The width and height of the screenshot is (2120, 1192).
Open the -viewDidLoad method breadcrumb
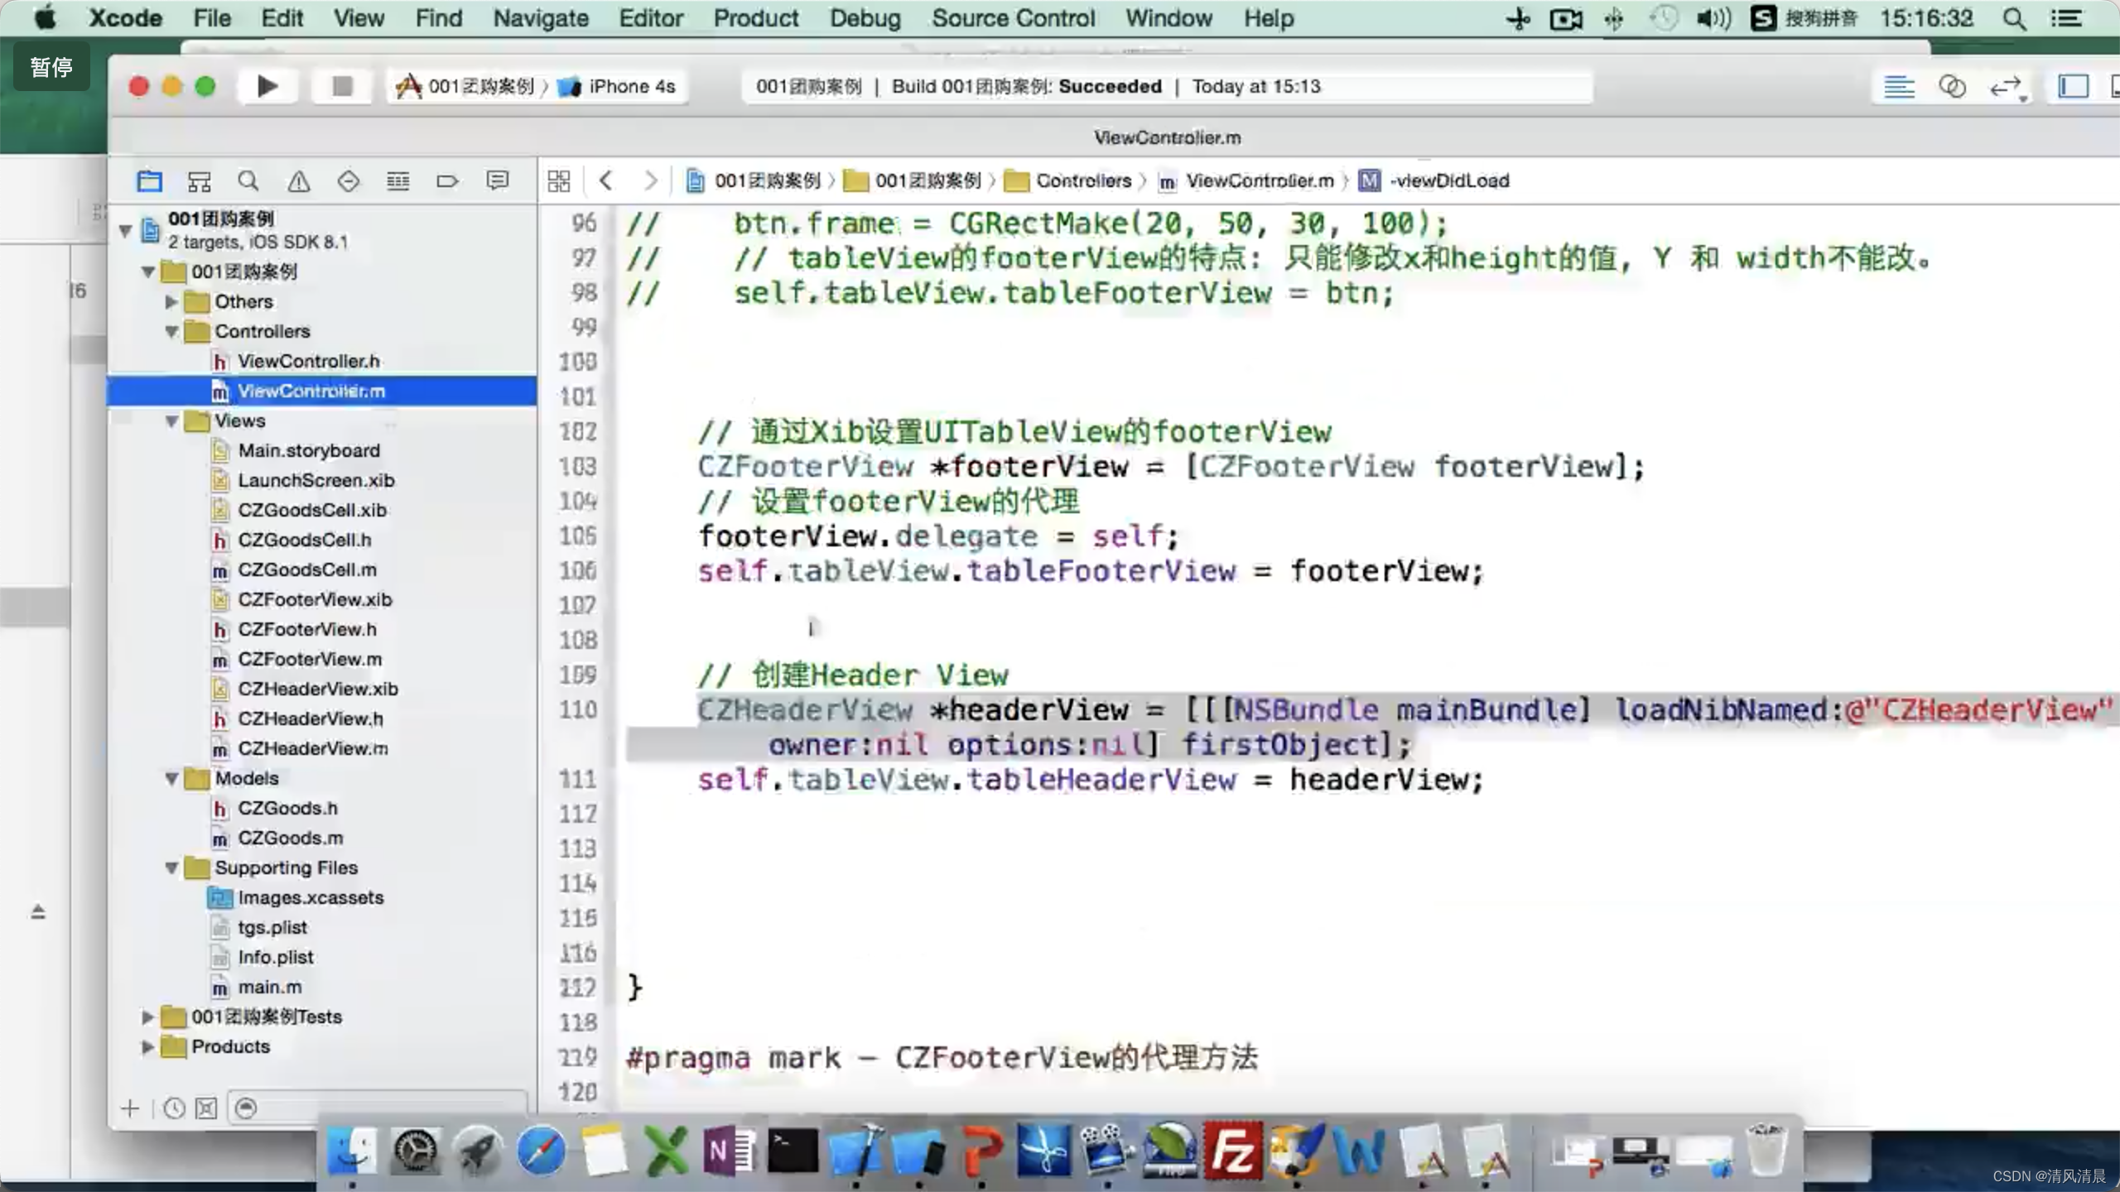pyautogui.click(x=1435, y=180)
